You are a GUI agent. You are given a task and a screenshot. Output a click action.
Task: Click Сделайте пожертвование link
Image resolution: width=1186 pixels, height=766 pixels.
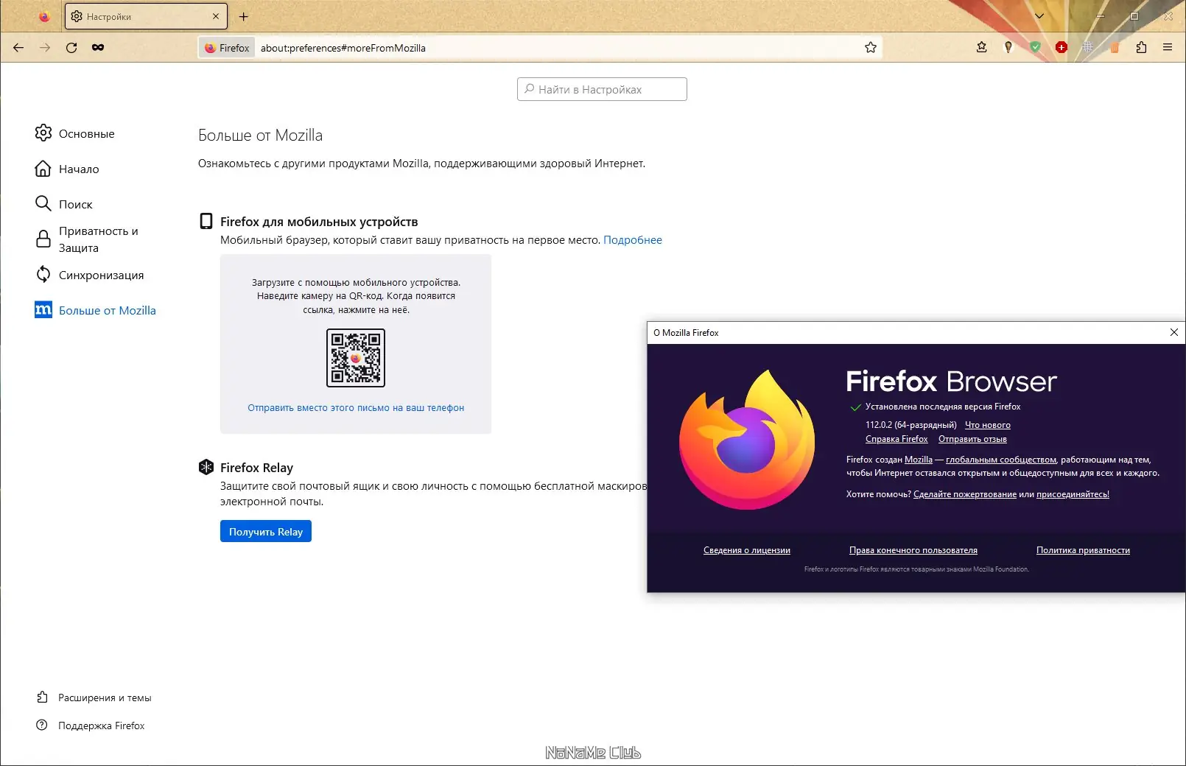tap(965, 494)
